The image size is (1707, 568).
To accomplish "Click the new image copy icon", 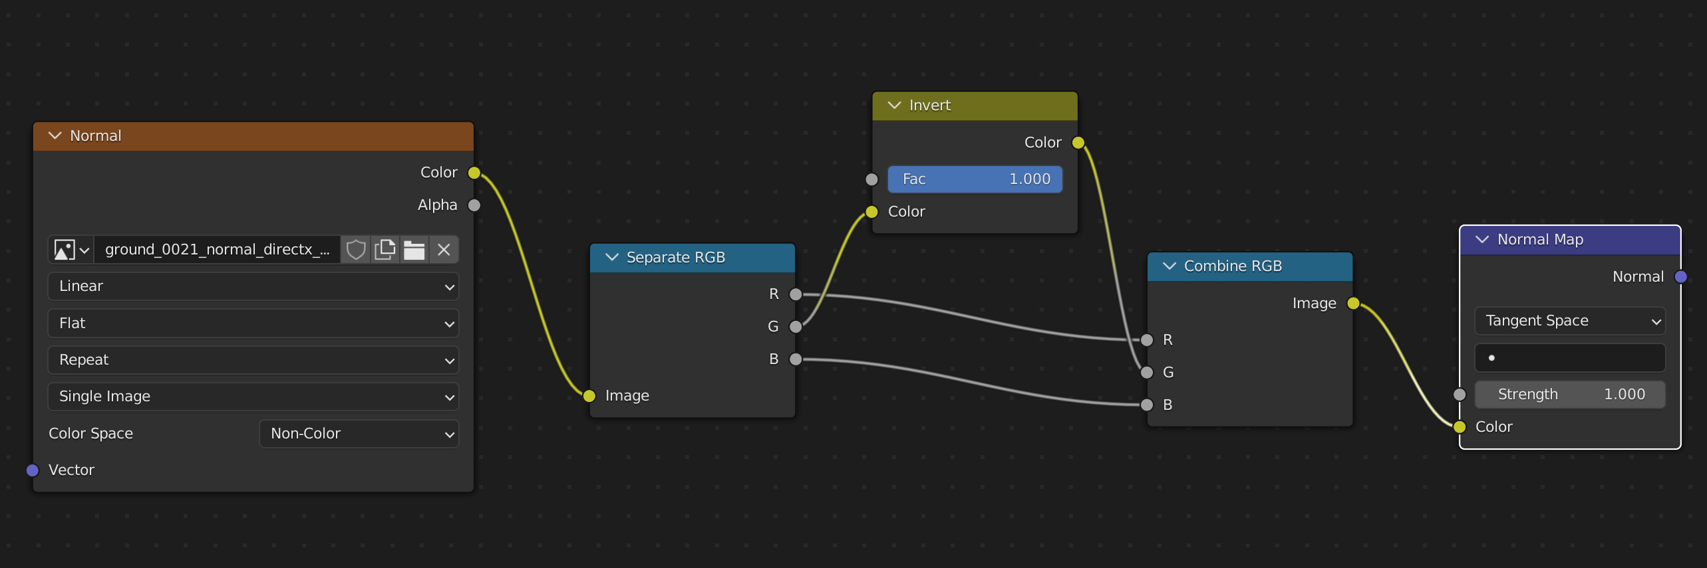I will tap(385, 250).
